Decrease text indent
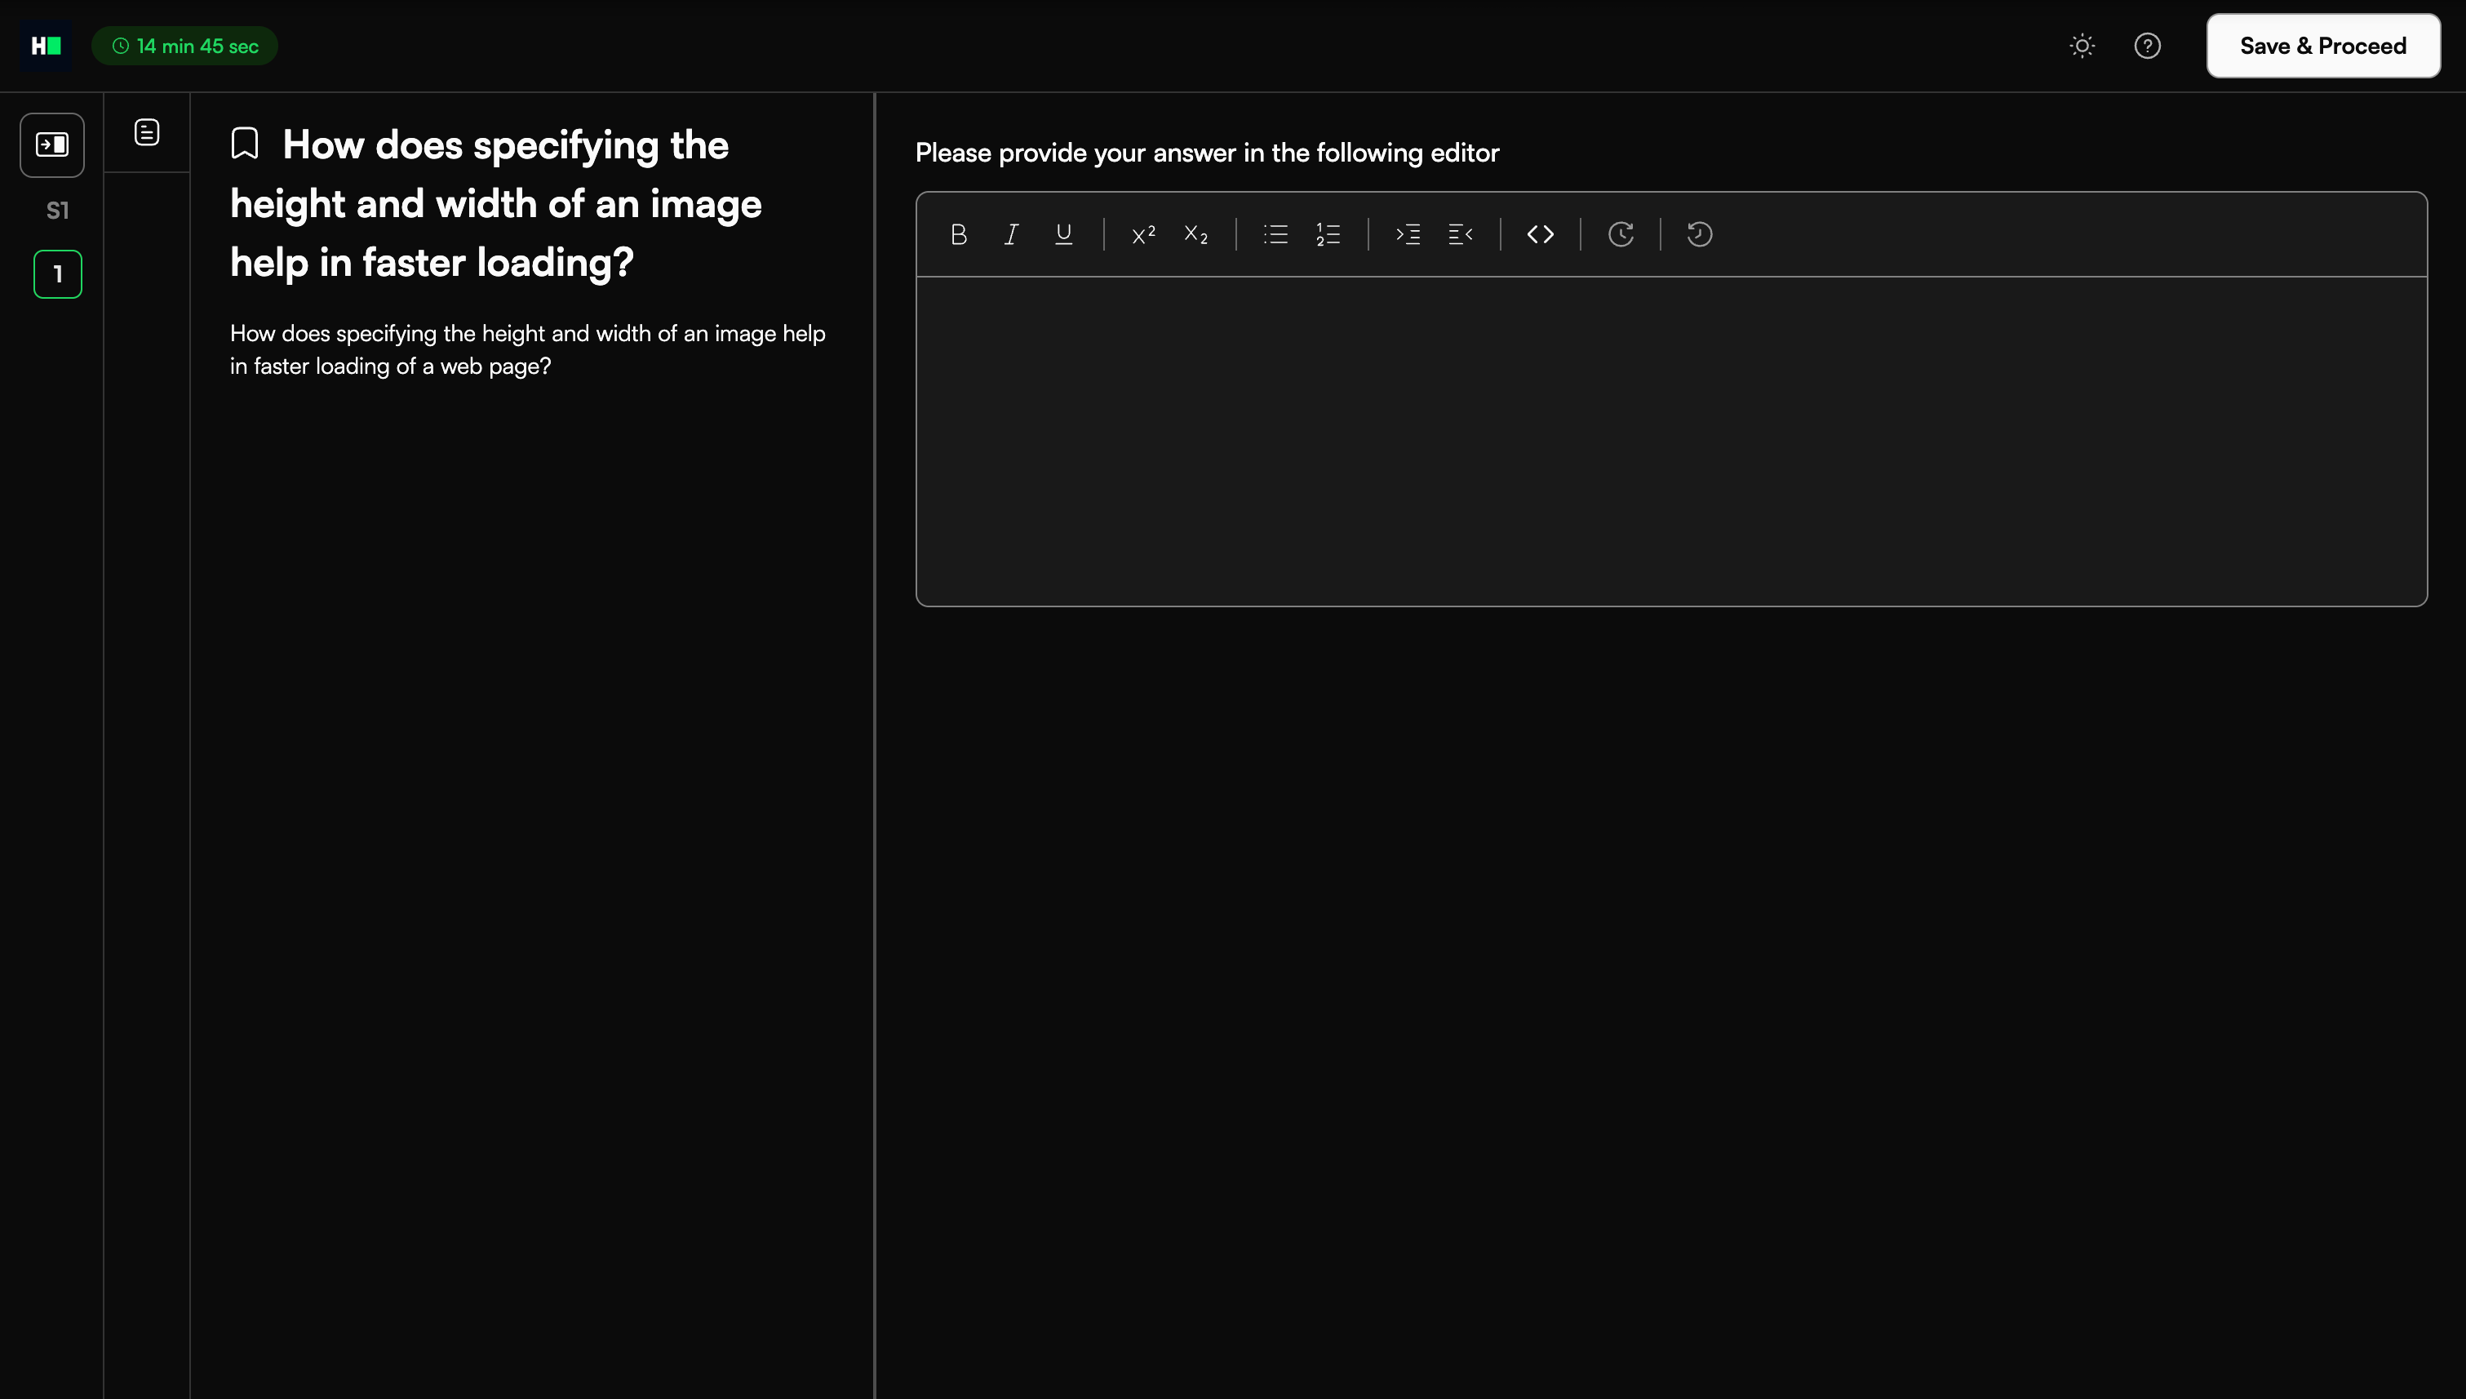The image size is (2466, 1399). click(1460, 234)
